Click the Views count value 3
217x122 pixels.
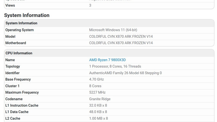coord(90,6)
